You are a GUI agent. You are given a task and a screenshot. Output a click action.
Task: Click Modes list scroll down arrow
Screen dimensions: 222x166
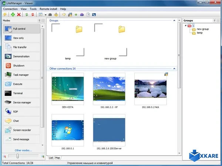tap(43, 145)
